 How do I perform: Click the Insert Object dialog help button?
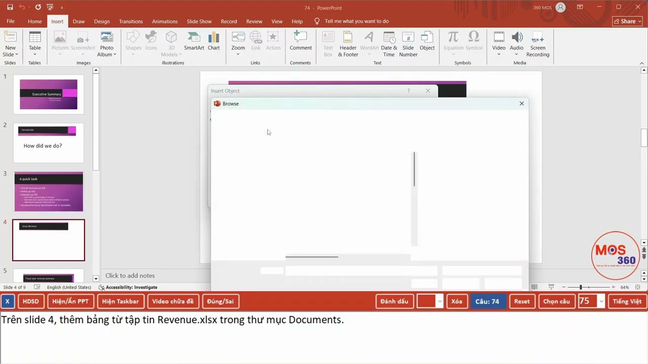[x=409, y=91]
